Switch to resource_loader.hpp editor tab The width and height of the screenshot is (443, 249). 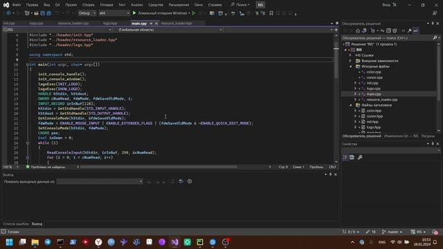point(177,24)
